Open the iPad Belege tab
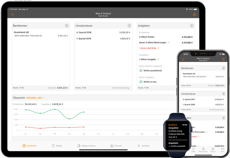This screenshot has width=230, height=158. pyautogui.click(x=57, y=146)
